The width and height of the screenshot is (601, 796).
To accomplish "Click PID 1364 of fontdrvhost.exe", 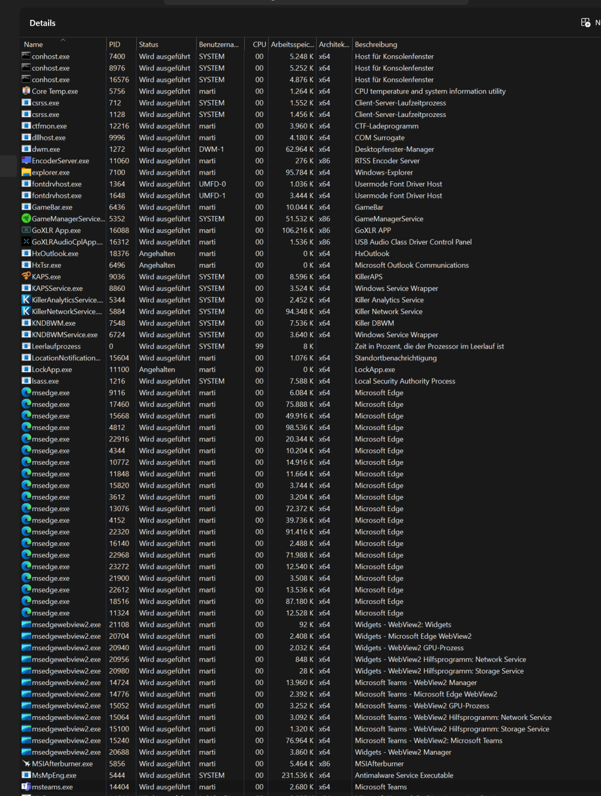I will coord(117,184).
